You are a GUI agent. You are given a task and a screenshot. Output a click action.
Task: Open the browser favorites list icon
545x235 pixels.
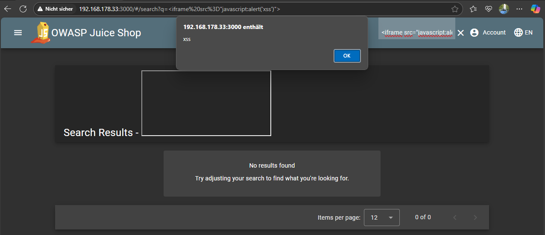[x=473, y=9]
